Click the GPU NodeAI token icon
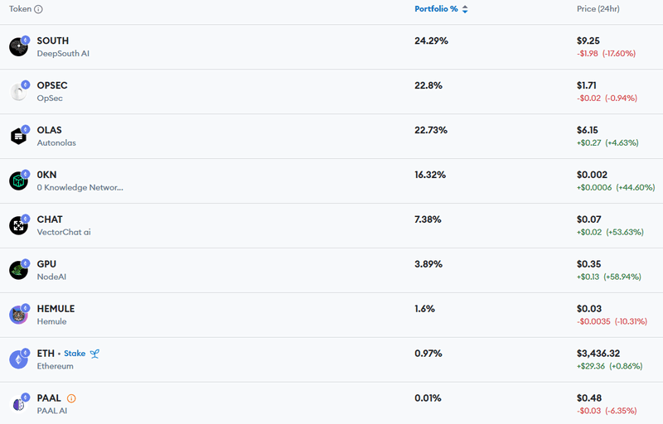 [18, 270]
